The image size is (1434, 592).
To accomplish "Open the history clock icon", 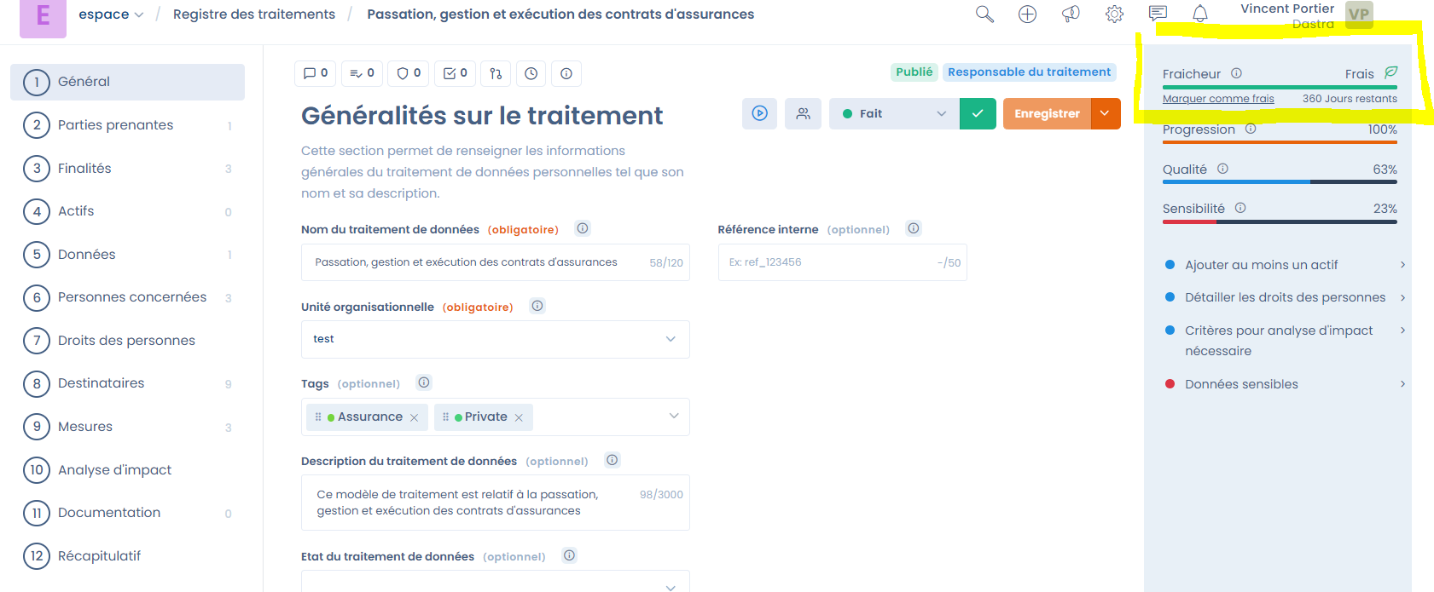I will 531,74.
